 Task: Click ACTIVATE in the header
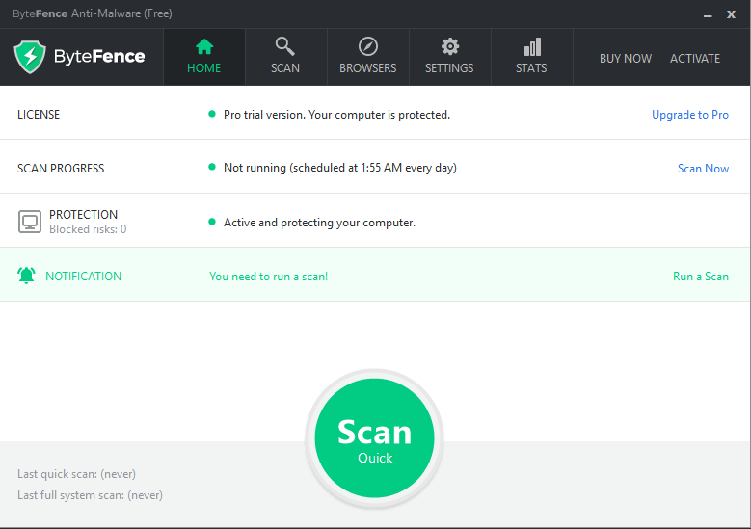(695, 59)
